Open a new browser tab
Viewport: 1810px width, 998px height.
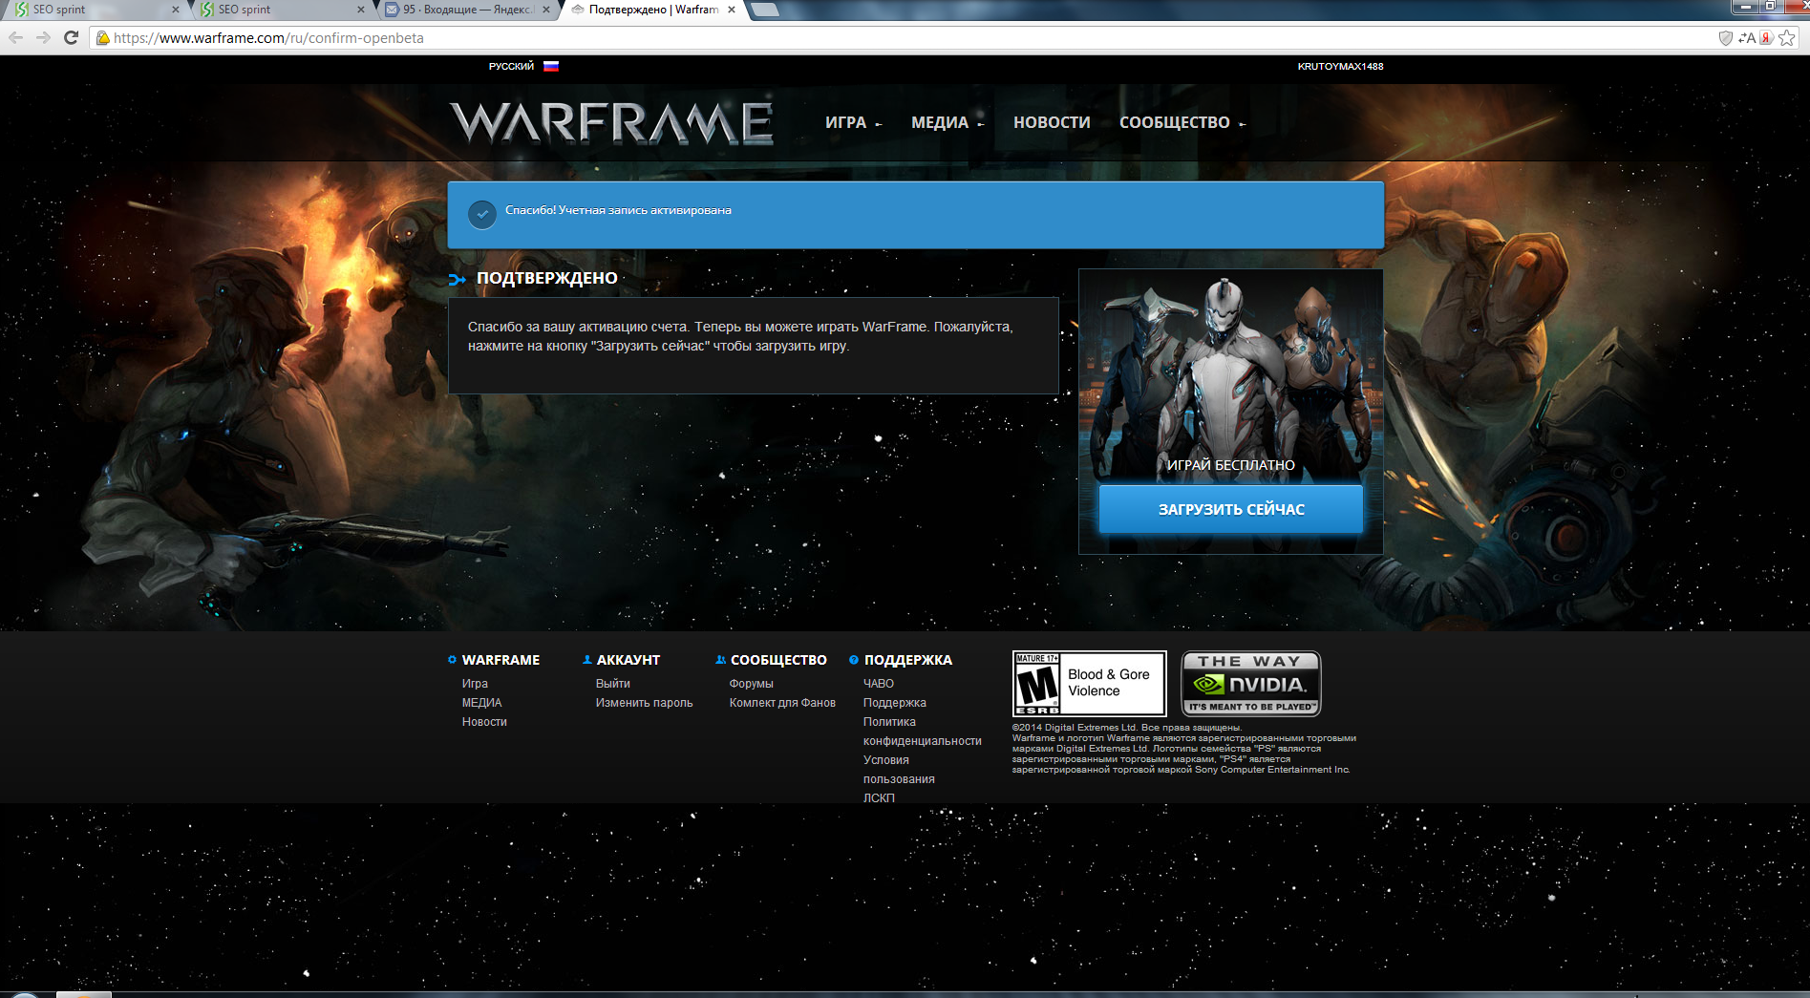point(765,10)
